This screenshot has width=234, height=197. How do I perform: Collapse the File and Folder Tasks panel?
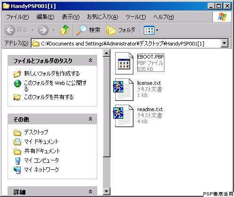90,61
